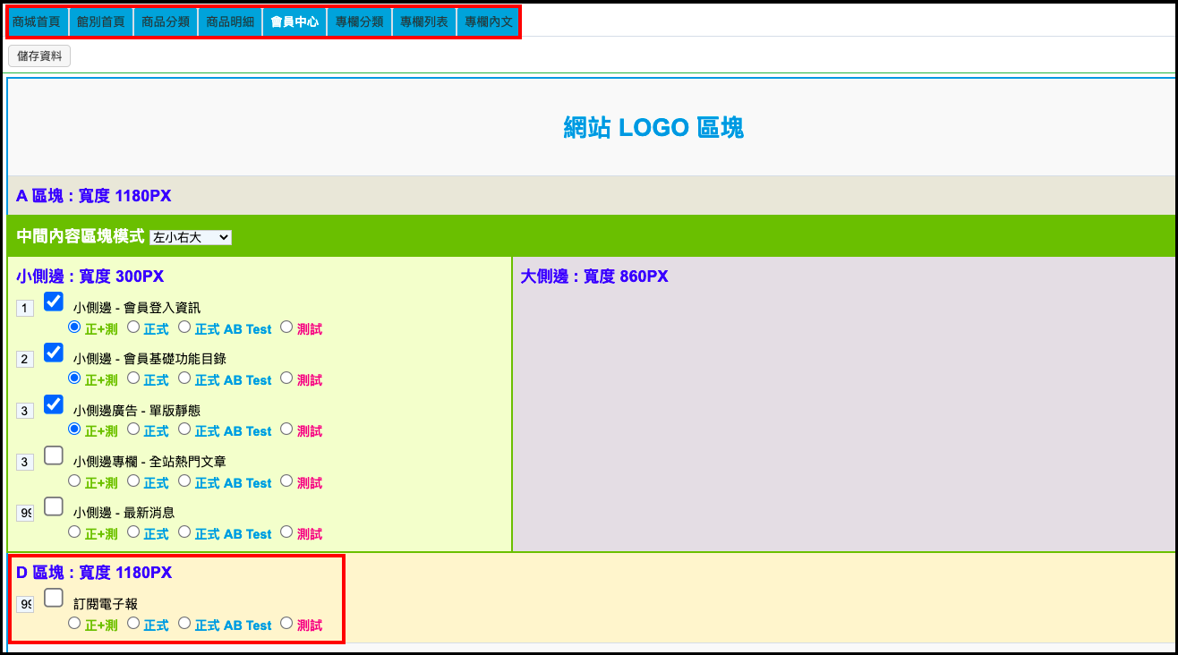Image resolution: width=1178 pixels, height=655 pixels.
Task: Choose 測試 radio for 會員基礎功能目錄
Action: (286, 379)
